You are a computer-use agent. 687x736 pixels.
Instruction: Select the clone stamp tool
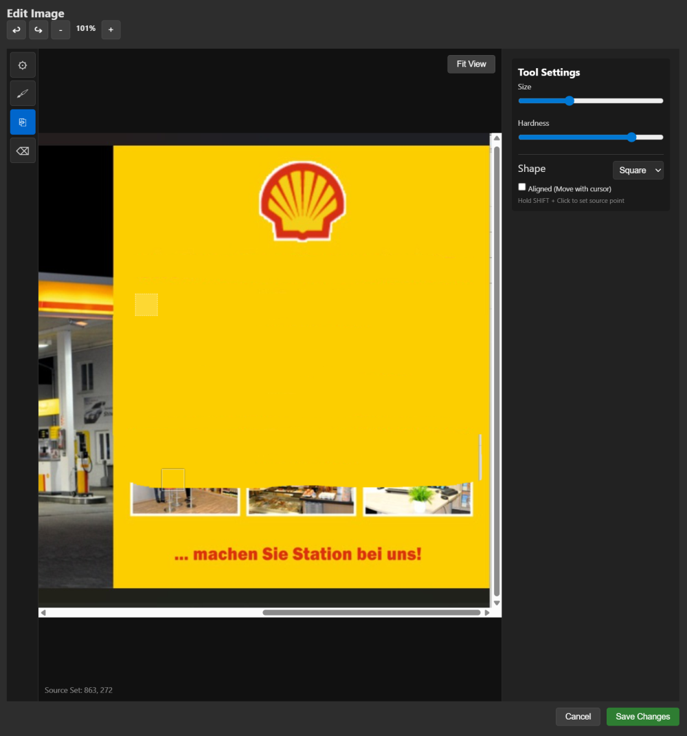coord(23,122)
